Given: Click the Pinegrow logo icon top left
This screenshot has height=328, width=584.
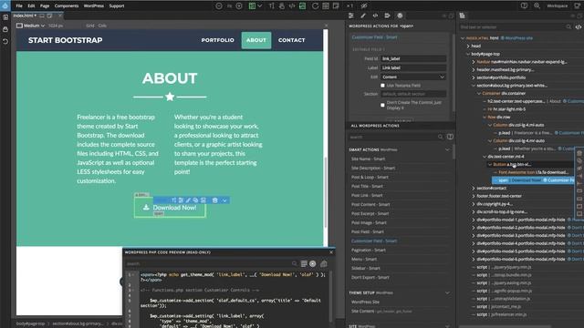Looking at the screenshot, I should point(5,5).
